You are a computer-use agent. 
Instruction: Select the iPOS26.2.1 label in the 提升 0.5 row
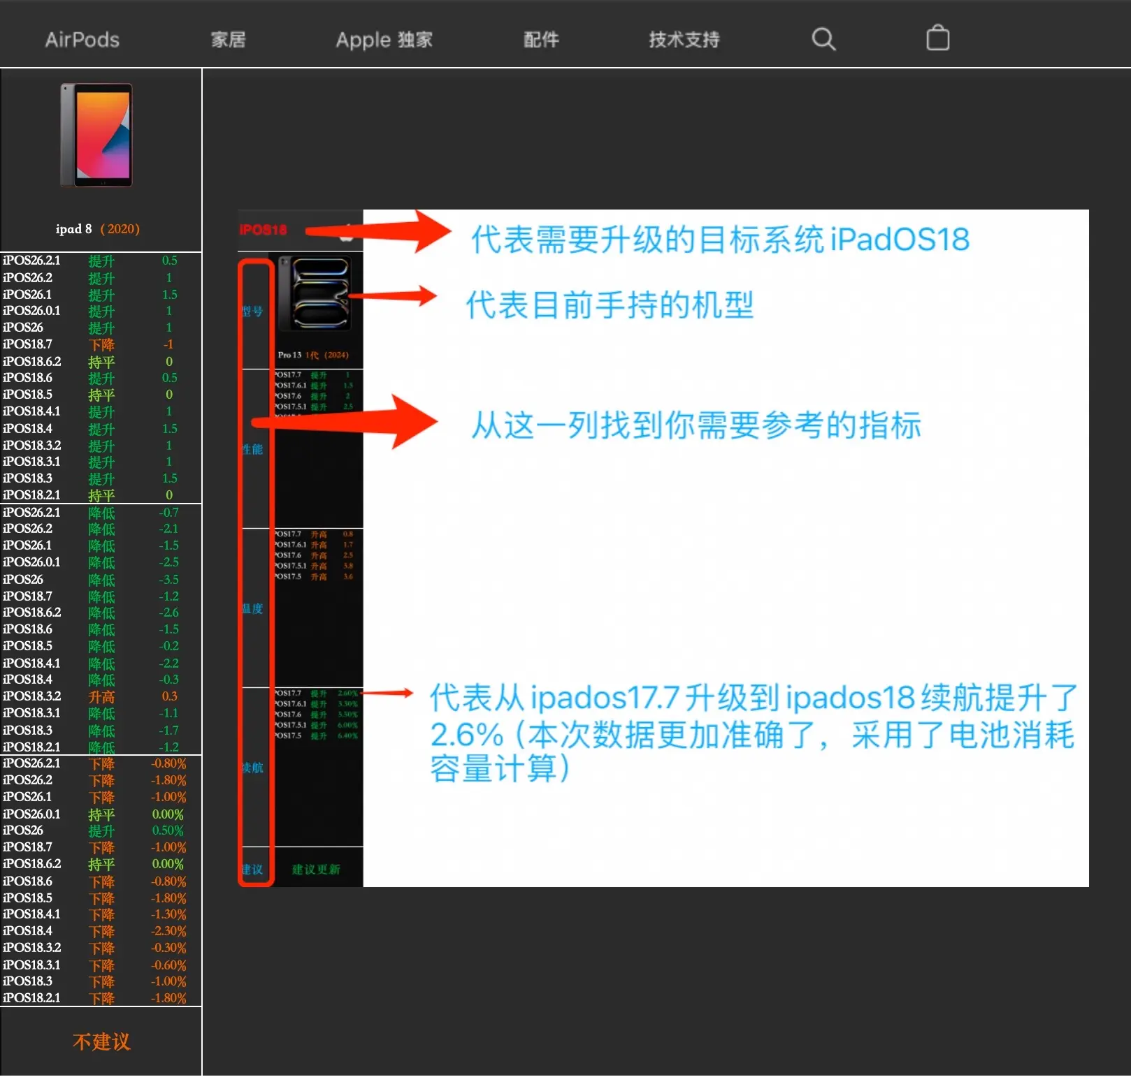pyautogui.click(x=31, y=261)
